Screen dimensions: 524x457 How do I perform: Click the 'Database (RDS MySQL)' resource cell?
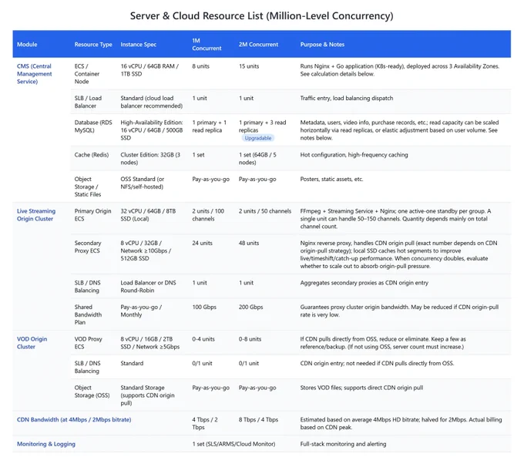point(93,126)
